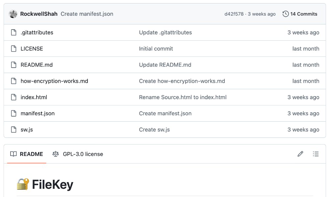This screenshot has height=197, width=329.
Task: Click "last month" in LICENSE row
Action: tap(306, 49)
